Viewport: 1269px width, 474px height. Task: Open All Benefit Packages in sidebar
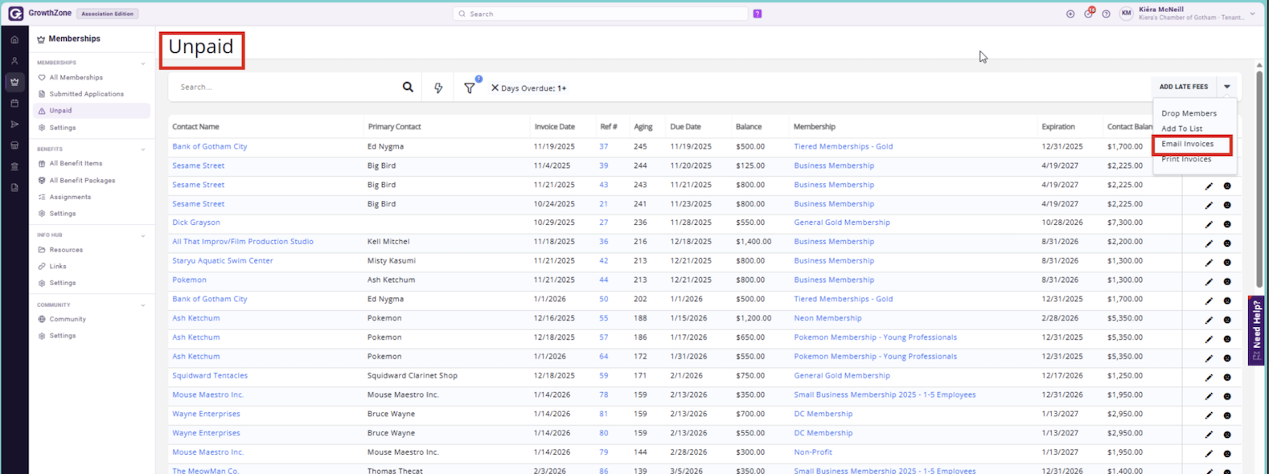pos(82,181)
